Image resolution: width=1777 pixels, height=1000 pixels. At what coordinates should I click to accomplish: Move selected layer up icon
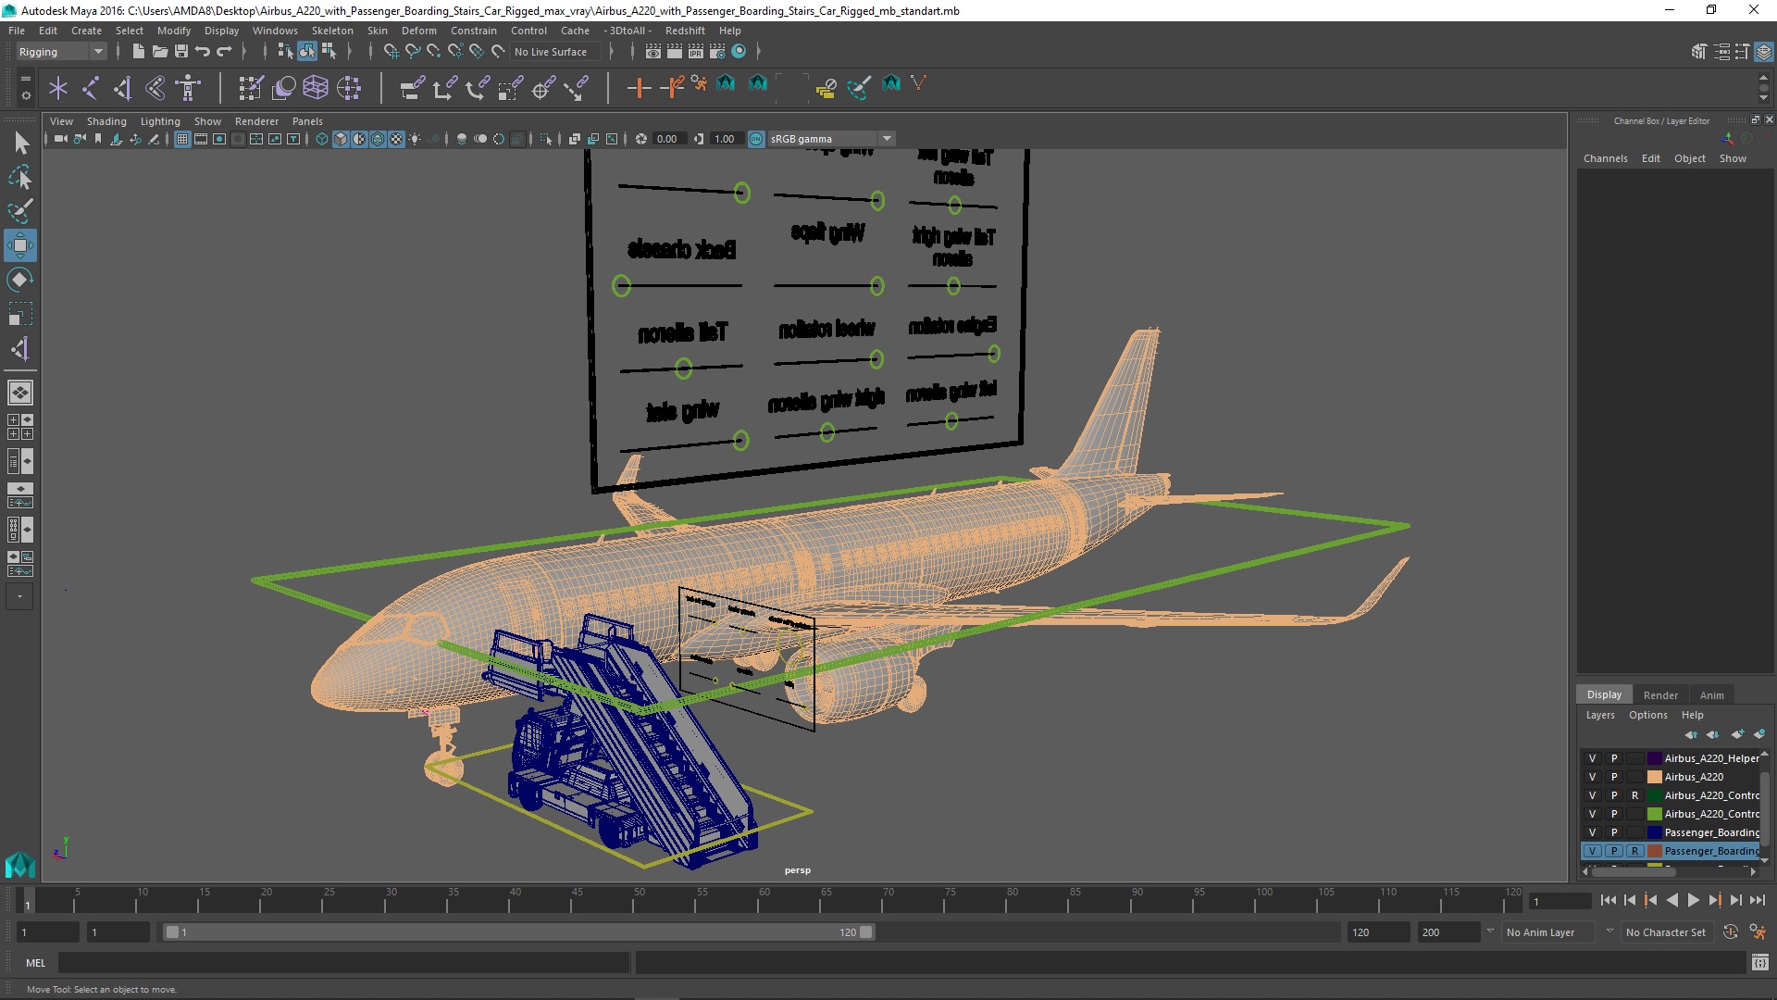tap(1691, 734)
